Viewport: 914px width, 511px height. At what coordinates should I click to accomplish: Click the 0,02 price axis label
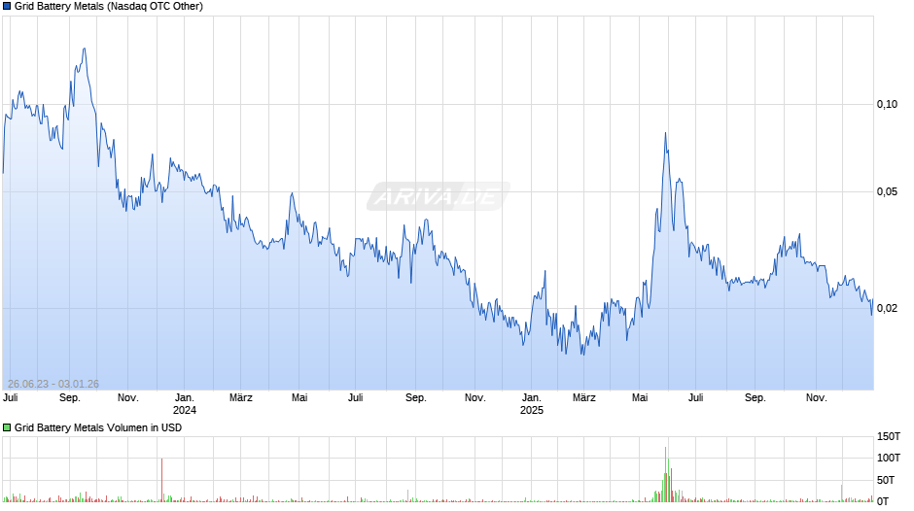click(x=887, y=308)
